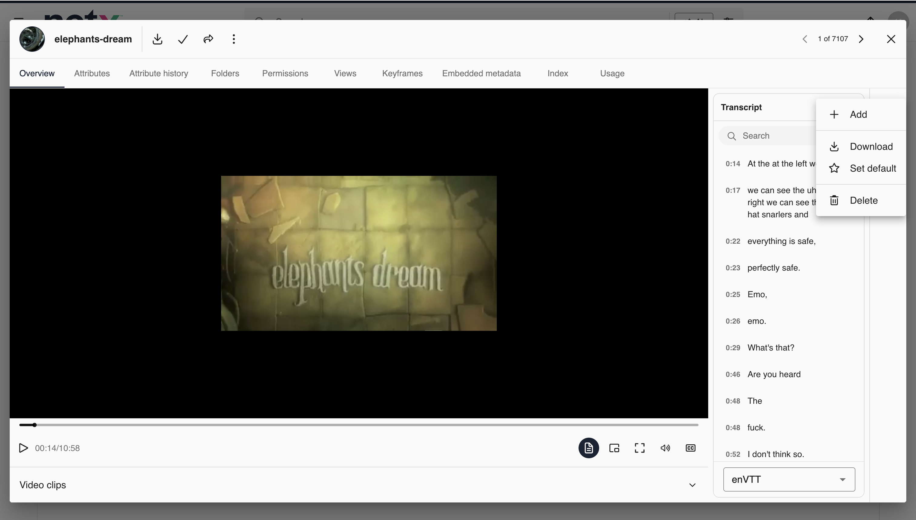Enter fullscreen video mode

[x=640, y=448]
